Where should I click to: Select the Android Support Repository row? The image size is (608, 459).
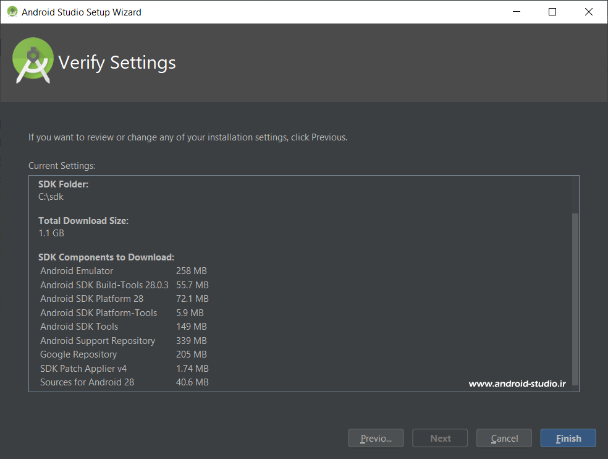click(x=124, y=341)
